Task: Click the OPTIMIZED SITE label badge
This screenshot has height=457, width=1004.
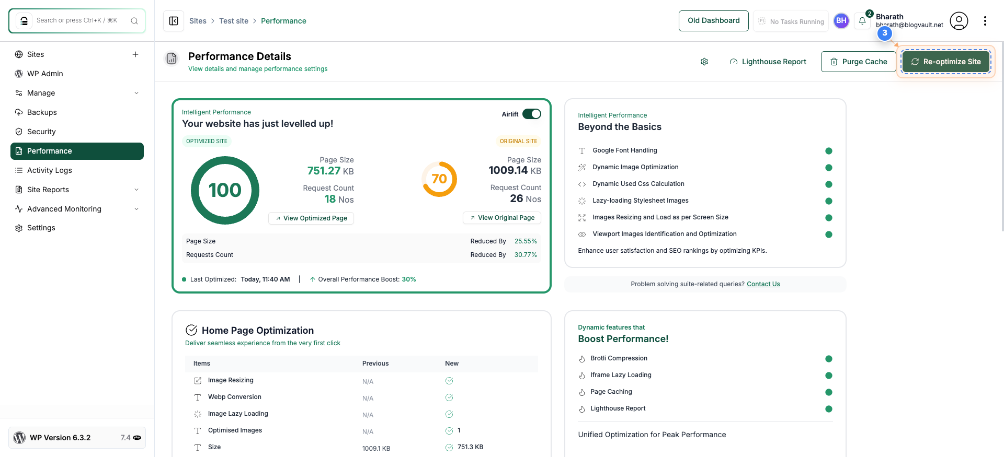Action: click(x=207, y=141)
